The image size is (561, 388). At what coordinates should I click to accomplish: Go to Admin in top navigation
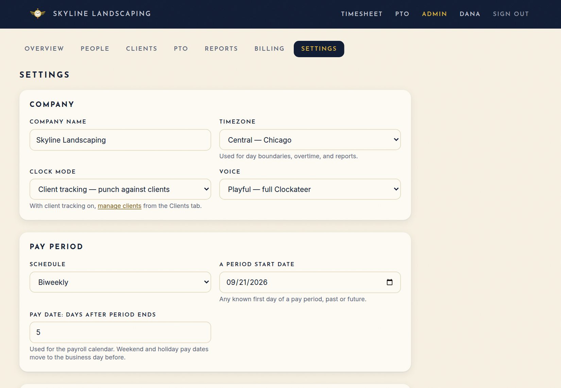tap(435, 14)
